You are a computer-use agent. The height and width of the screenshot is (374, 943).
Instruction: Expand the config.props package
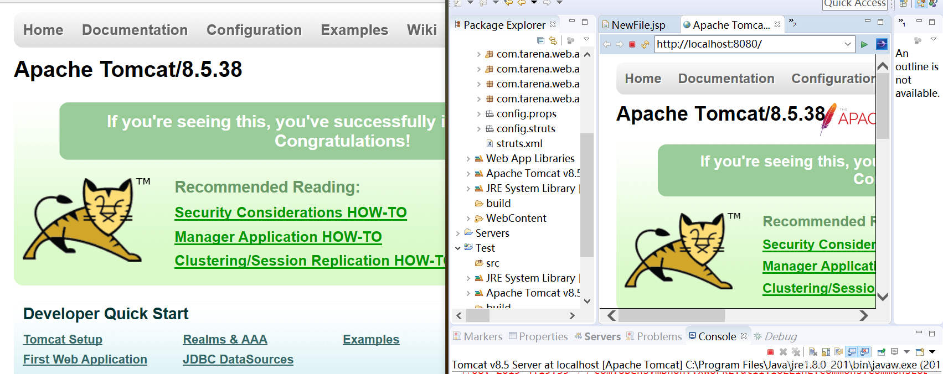click(x=479, y=114)
